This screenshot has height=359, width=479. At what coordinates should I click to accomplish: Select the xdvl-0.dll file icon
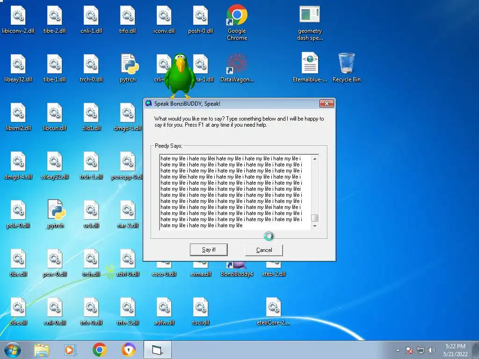[128, 263]
